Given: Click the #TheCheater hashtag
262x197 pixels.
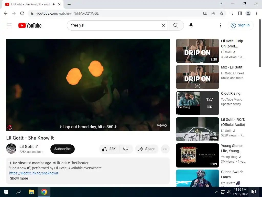Looking at the screenshot, I should [78, 163].
